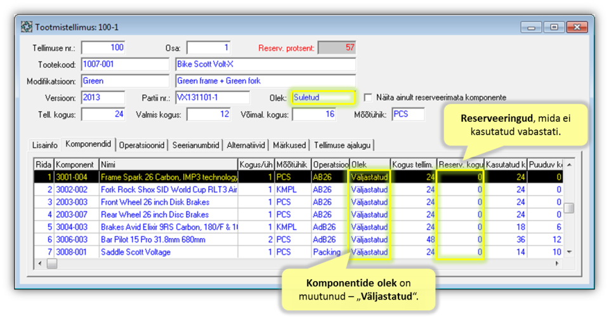Open the Lisainfo tab
The image size is (609, 318).
click(46, 145)
